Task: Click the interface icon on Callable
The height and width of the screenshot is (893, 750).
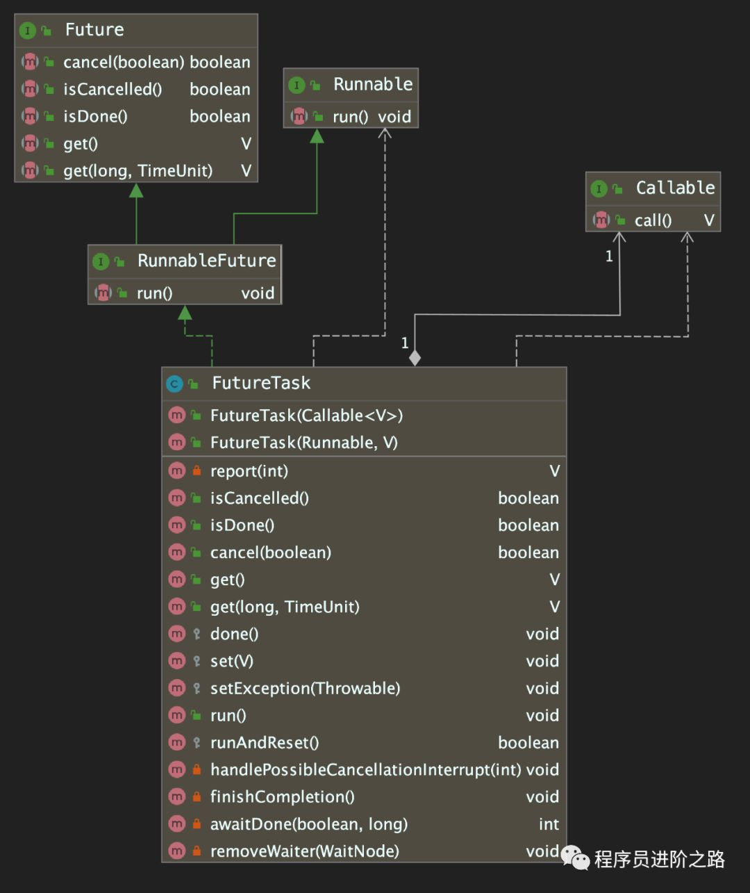Action: pos(599,188)
